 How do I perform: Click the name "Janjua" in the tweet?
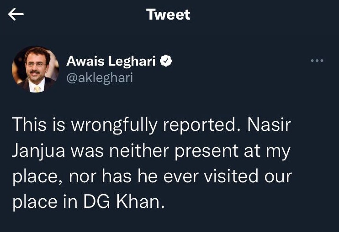[x=38, y=152]
